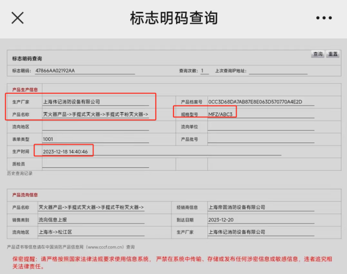This screenshot has width=347, height=274.
Task: Select the 产品档案号 value field
Action: click(x=261, y=102)
